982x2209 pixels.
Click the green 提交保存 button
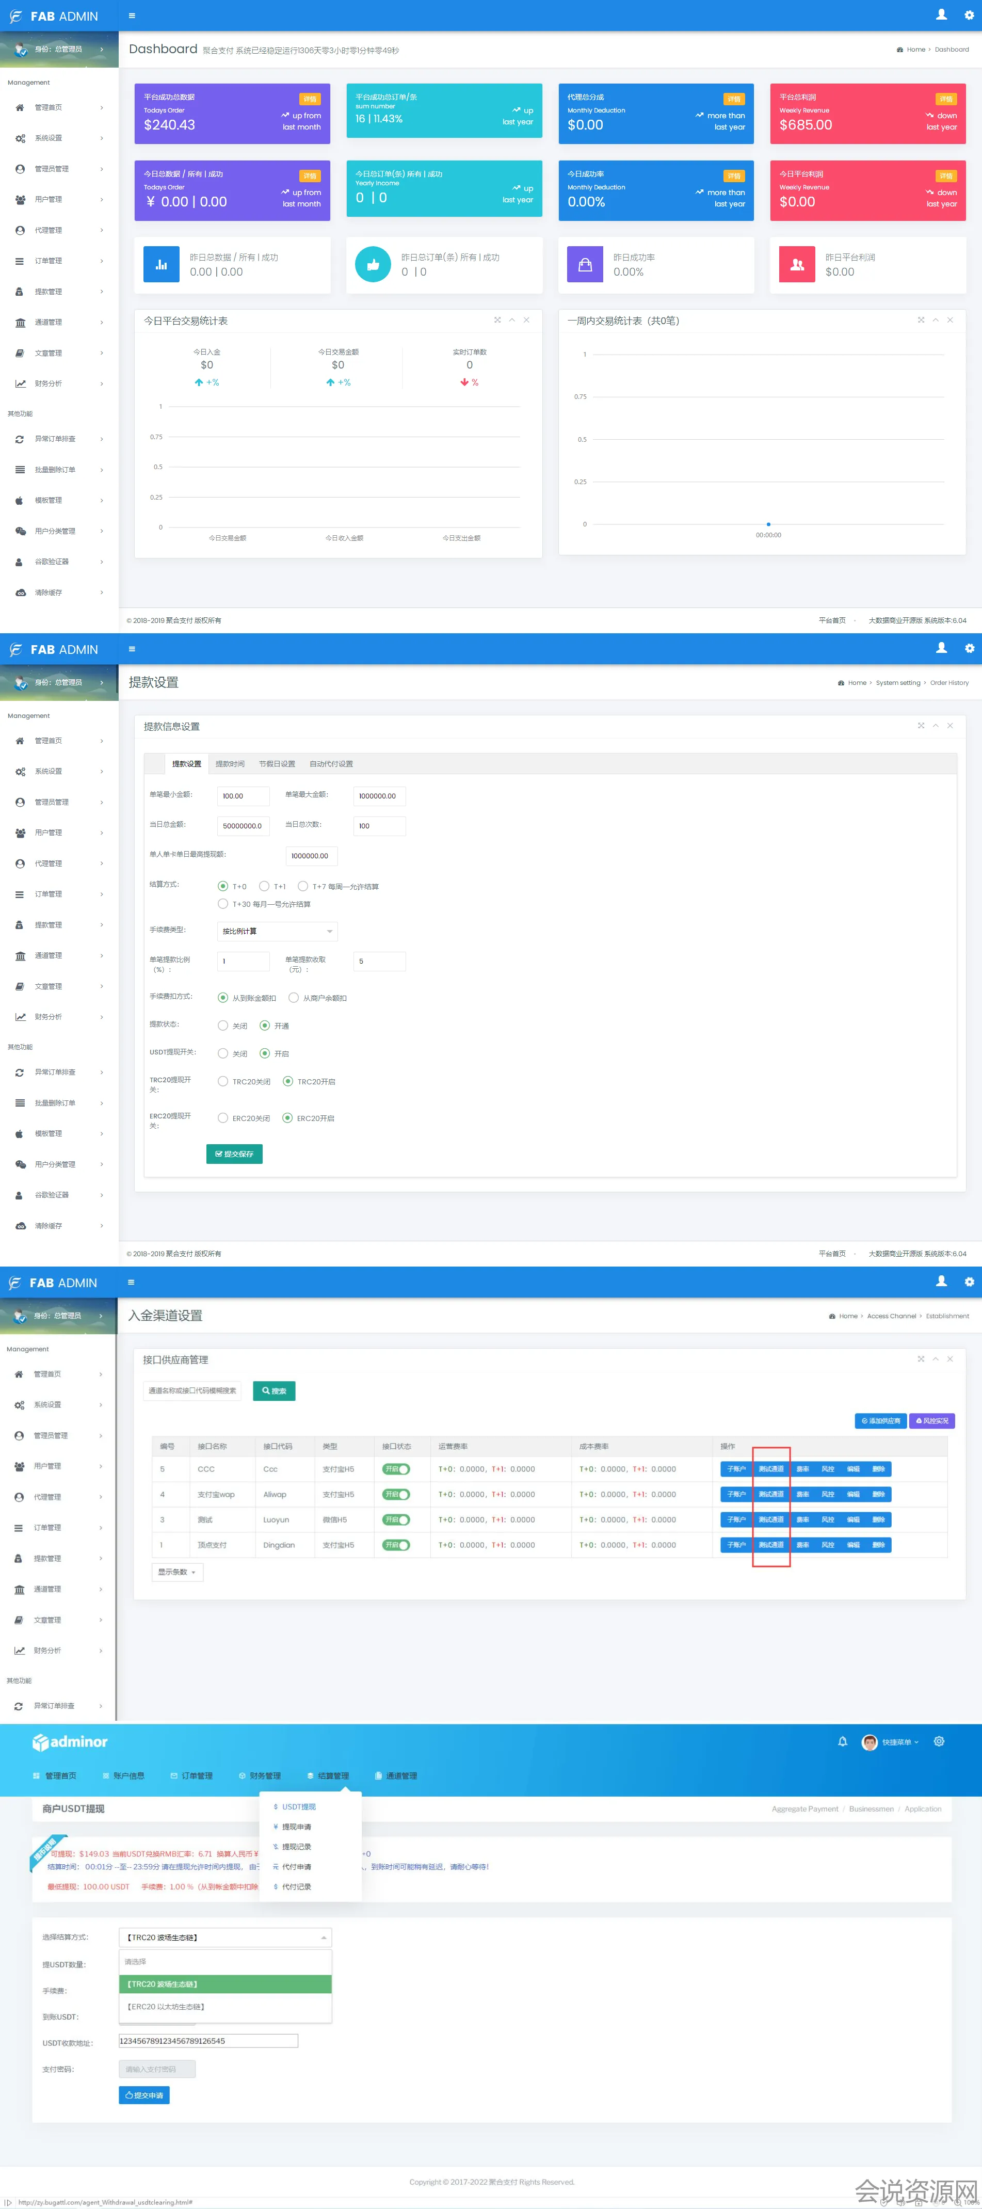234,1154
